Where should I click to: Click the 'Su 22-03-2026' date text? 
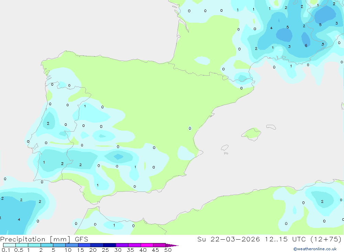[x=229, y=239]
